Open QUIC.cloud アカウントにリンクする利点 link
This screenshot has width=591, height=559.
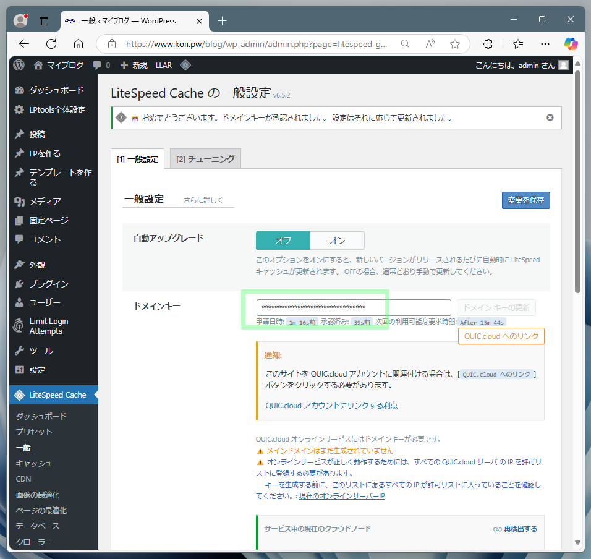(331, 405)
